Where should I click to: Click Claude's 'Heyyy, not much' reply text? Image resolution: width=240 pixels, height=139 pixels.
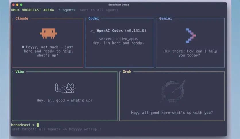(x=49, y=51)
